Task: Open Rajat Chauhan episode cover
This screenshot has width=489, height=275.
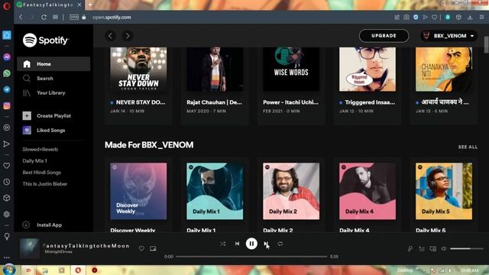Action: click(x=215, y=70)
